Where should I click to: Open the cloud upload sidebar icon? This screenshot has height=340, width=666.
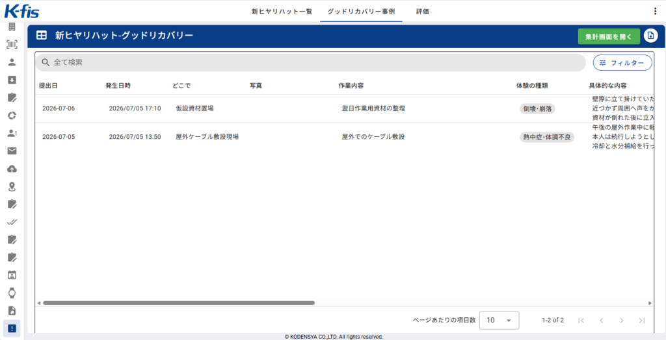(x=12, y=169)
